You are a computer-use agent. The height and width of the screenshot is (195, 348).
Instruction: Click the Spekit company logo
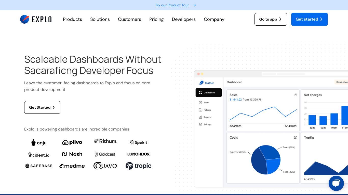point(138,142)
